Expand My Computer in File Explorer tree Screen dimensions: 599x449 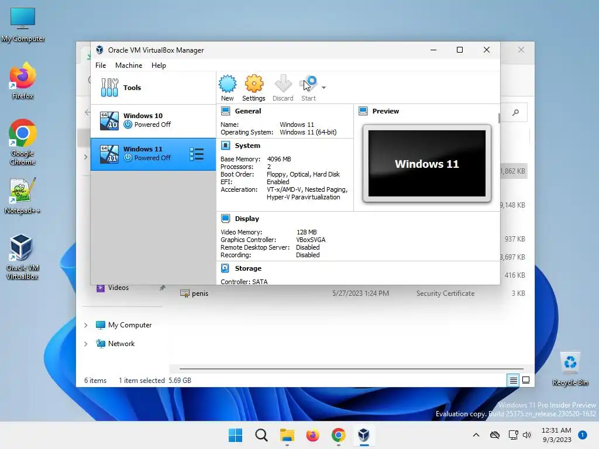[86, 325]
